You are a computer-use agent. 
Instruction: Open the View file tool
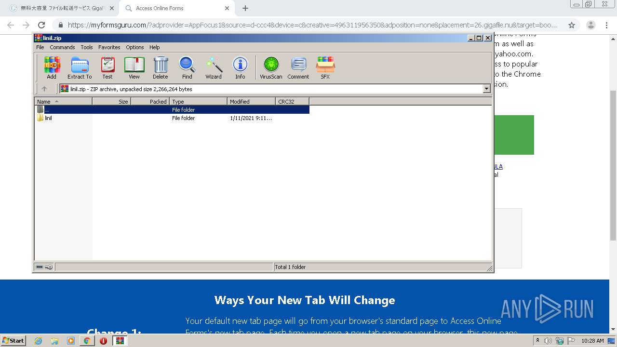(134, 67)
